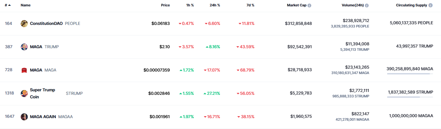Open the ConstitutionDAO coin page

click(46, 24)
